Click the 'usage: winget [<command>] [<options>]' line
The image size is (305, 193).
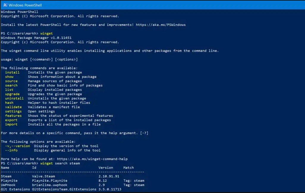click(39, 59)
